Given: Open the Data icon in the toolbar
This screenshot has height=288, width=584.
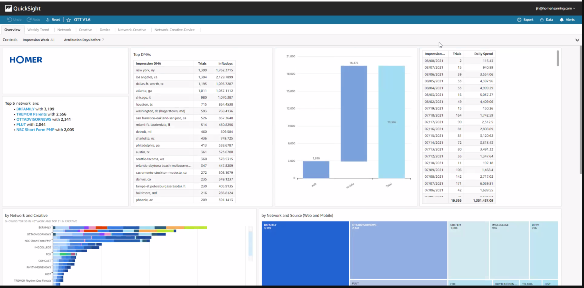Looking at the screenshot, I should (542, 20).
